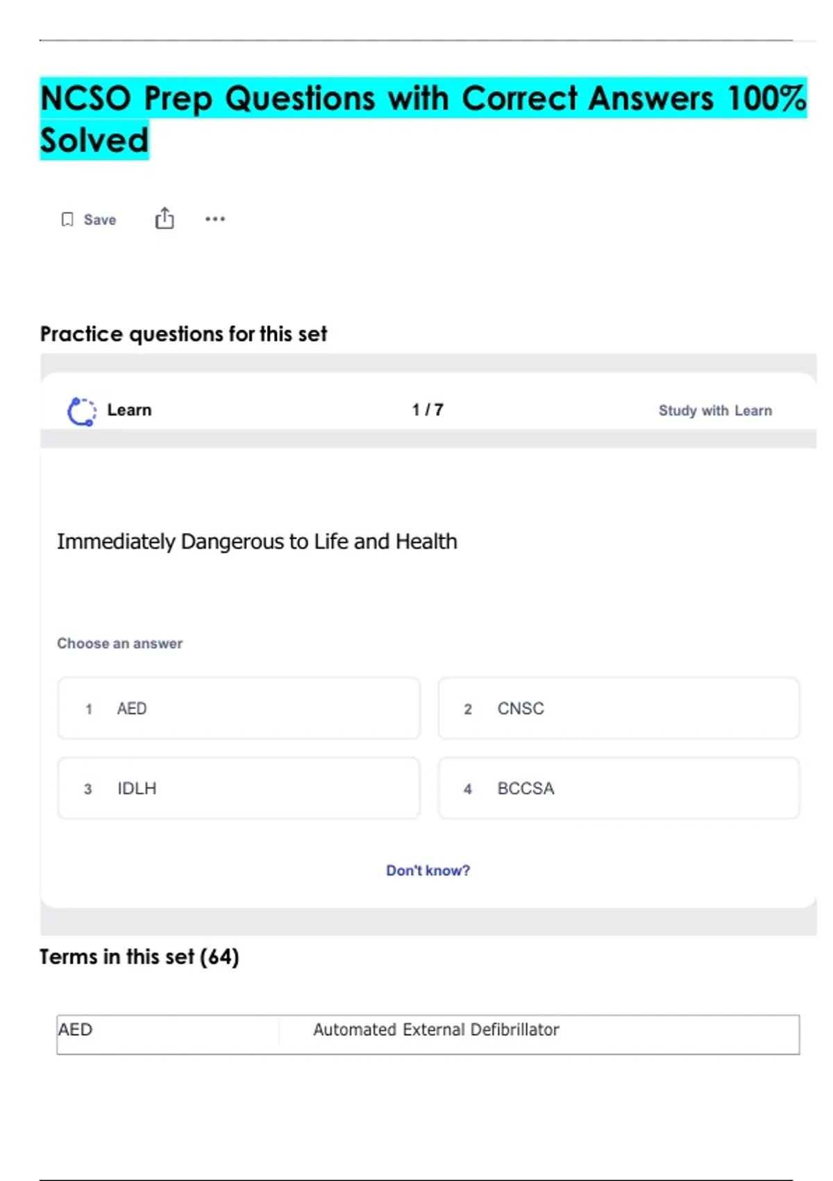Click the 1 / 7 question counter
Screen dimensions: 833x1181
428,410
